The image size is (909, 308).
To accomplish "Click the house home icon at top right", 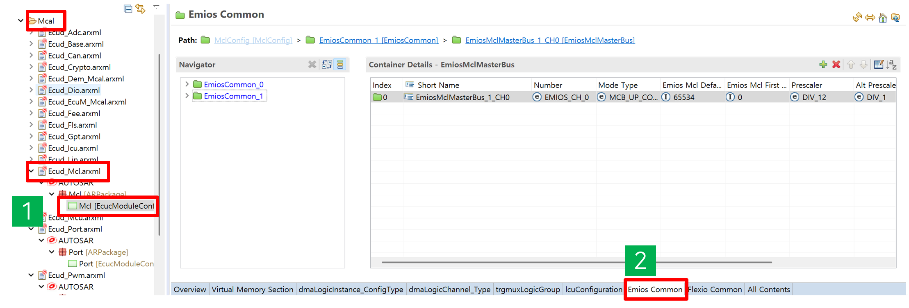I will [x=883, y=18].
